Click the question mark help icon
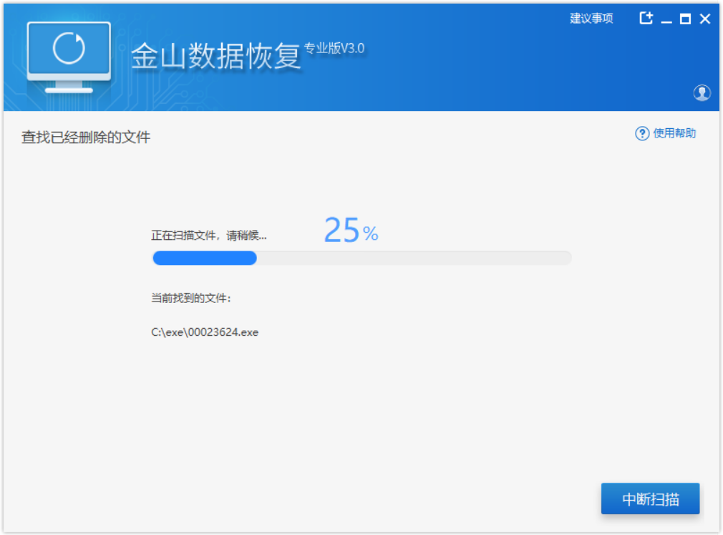Viewport: 723px width, 535px height. pos(642,134)
